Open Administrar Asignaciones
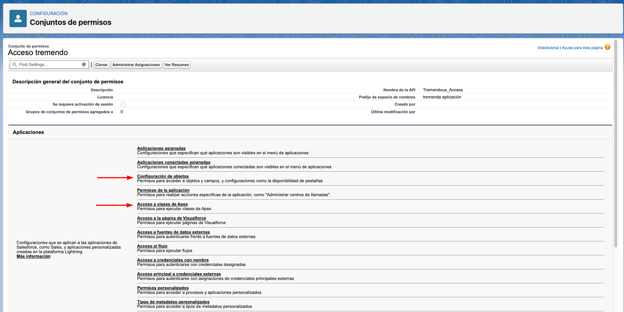The image size is (624, 312). tap(136, 65)
